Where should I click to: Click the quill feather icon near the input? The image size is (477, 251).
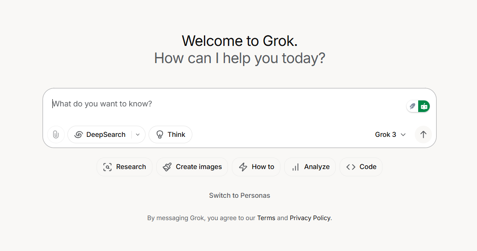(412, 106)
